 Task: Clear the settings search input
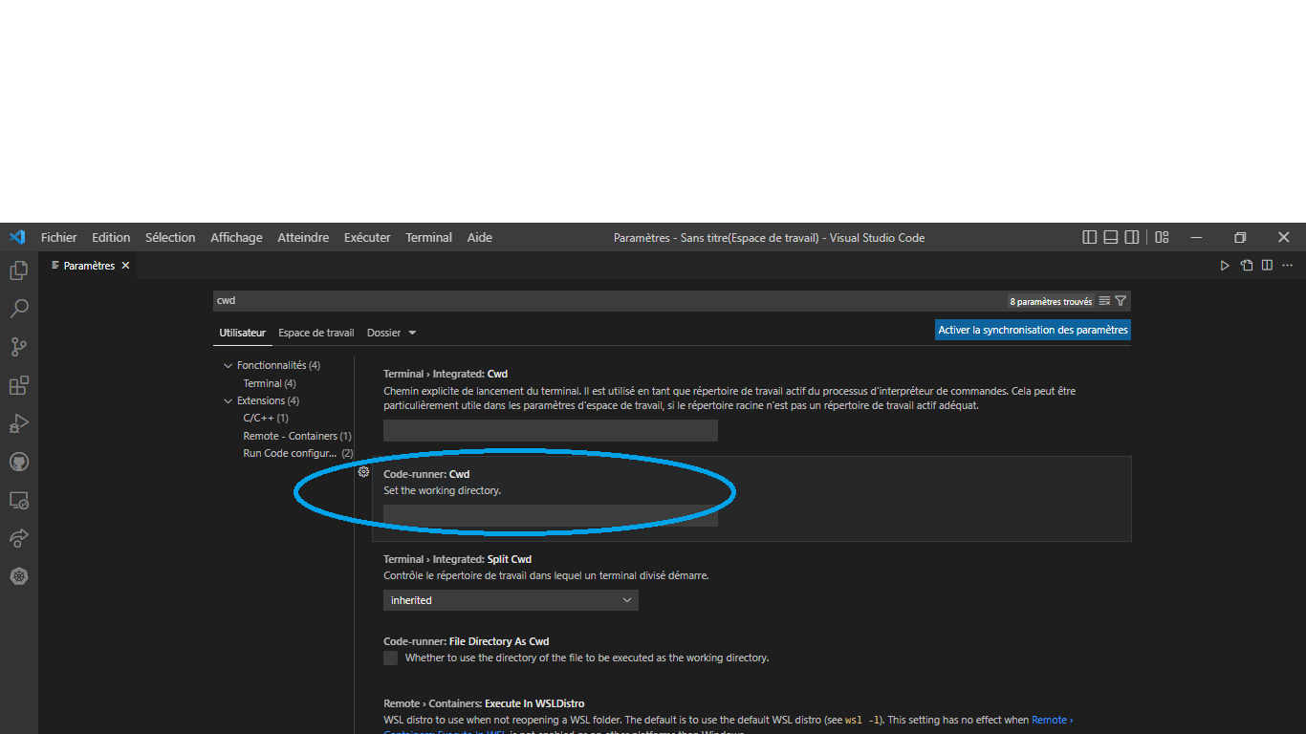point(1104,301)
